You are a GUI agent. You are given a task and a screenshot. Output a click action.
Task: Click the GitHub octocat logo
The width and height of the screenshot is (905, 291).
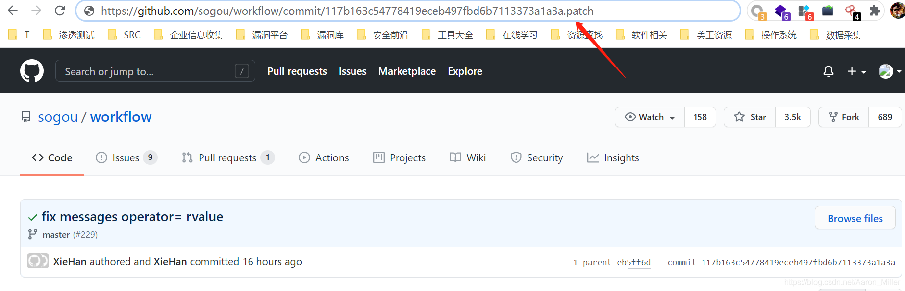[32, 71]
